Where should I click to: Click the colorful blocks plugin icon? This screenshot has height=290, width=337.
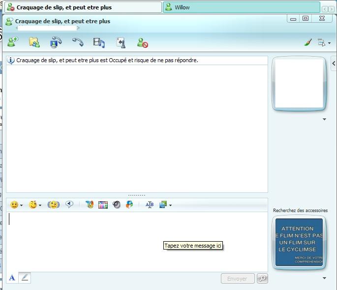(x=129, y=205)
